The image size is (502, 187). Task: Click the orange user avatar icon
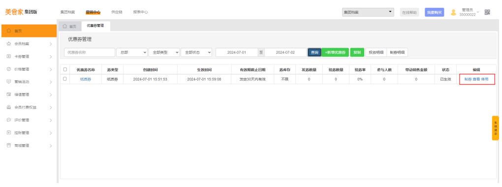click(453, 12)
